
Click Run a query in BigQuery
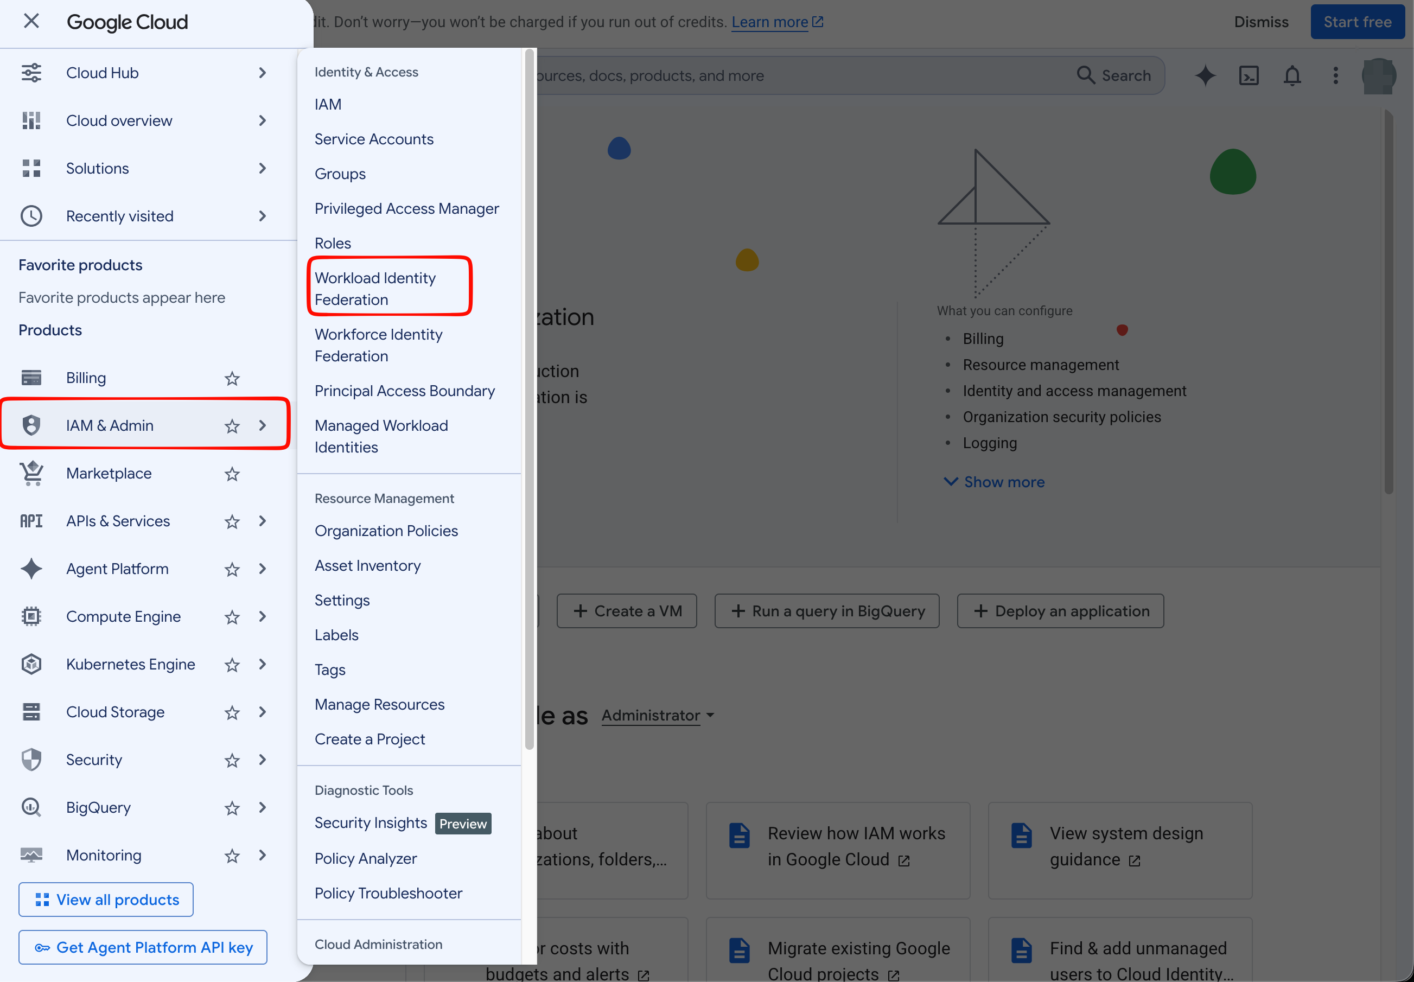(827, 611)
